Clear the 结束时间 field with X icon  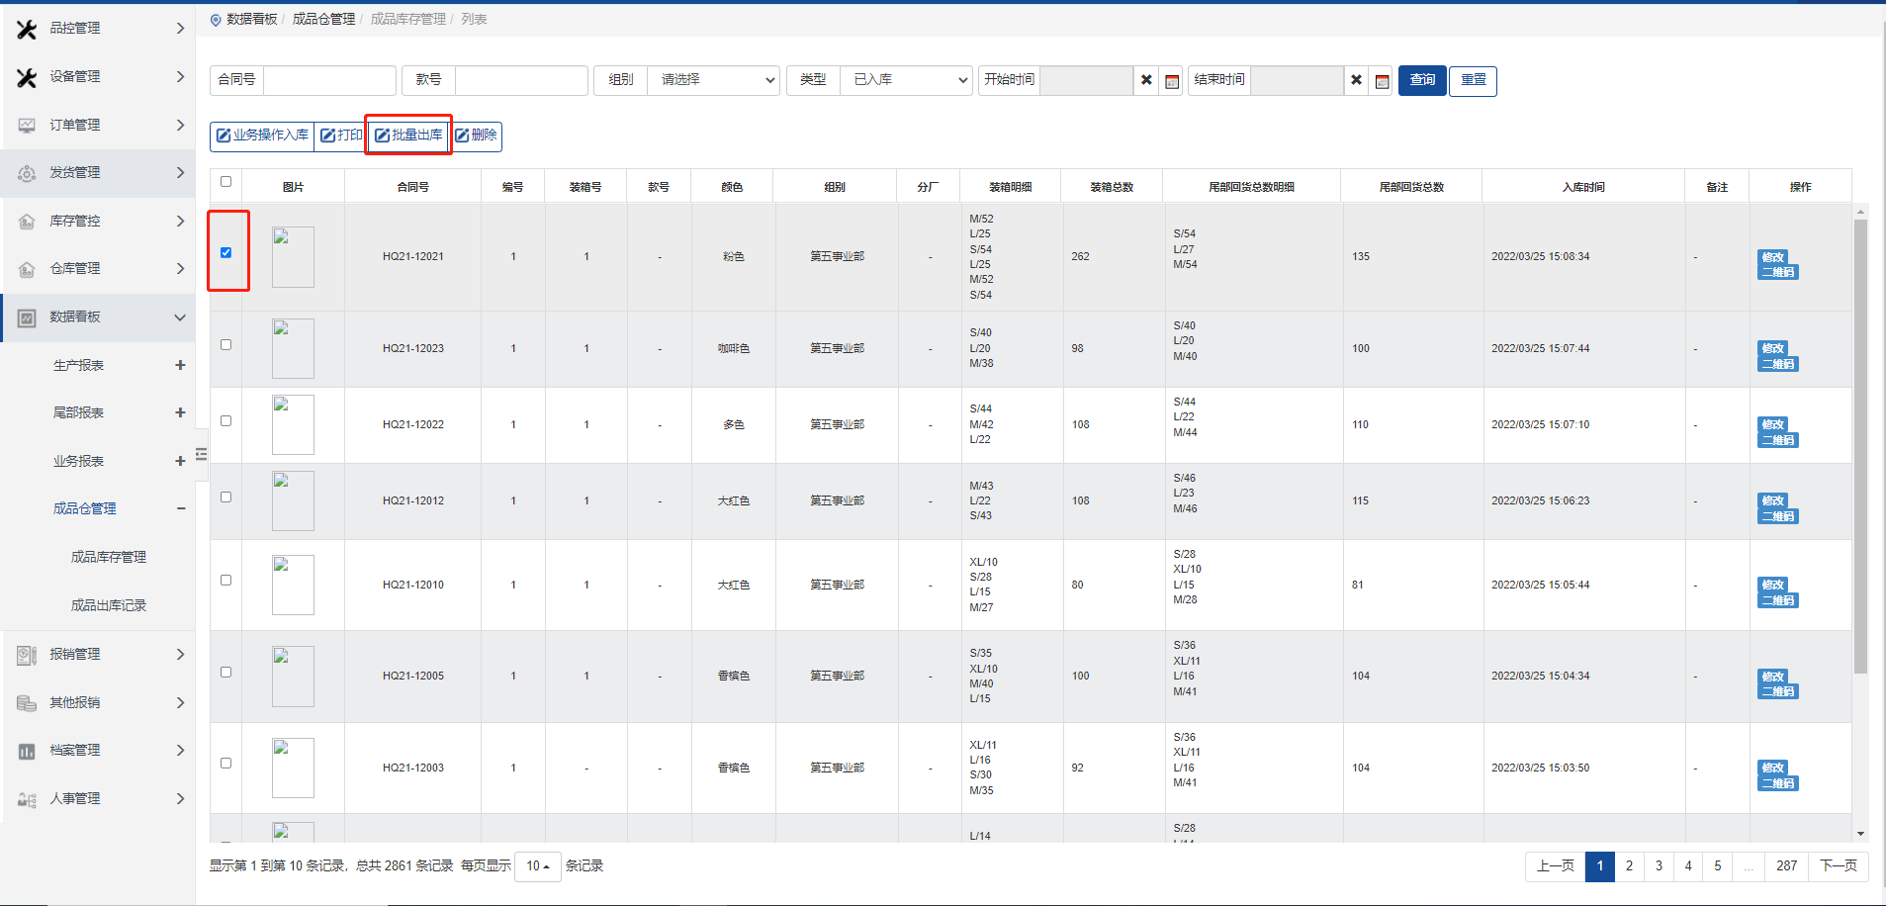point(1356,80)
